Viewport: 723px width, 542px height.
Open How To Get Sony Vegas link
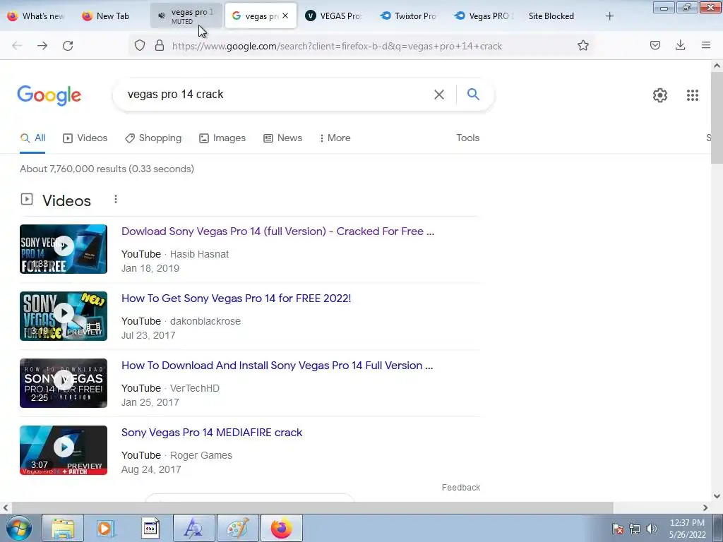point(236,299)
